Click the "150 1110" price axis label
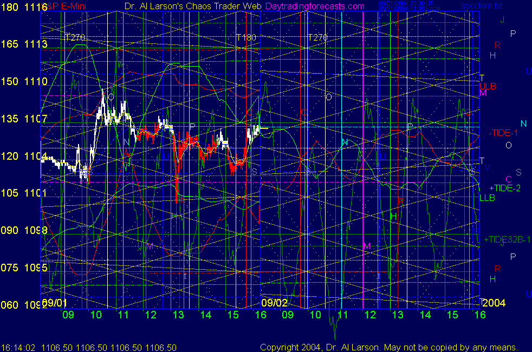Viewport: 532px width, 352px height. click(x=24, y=81)
